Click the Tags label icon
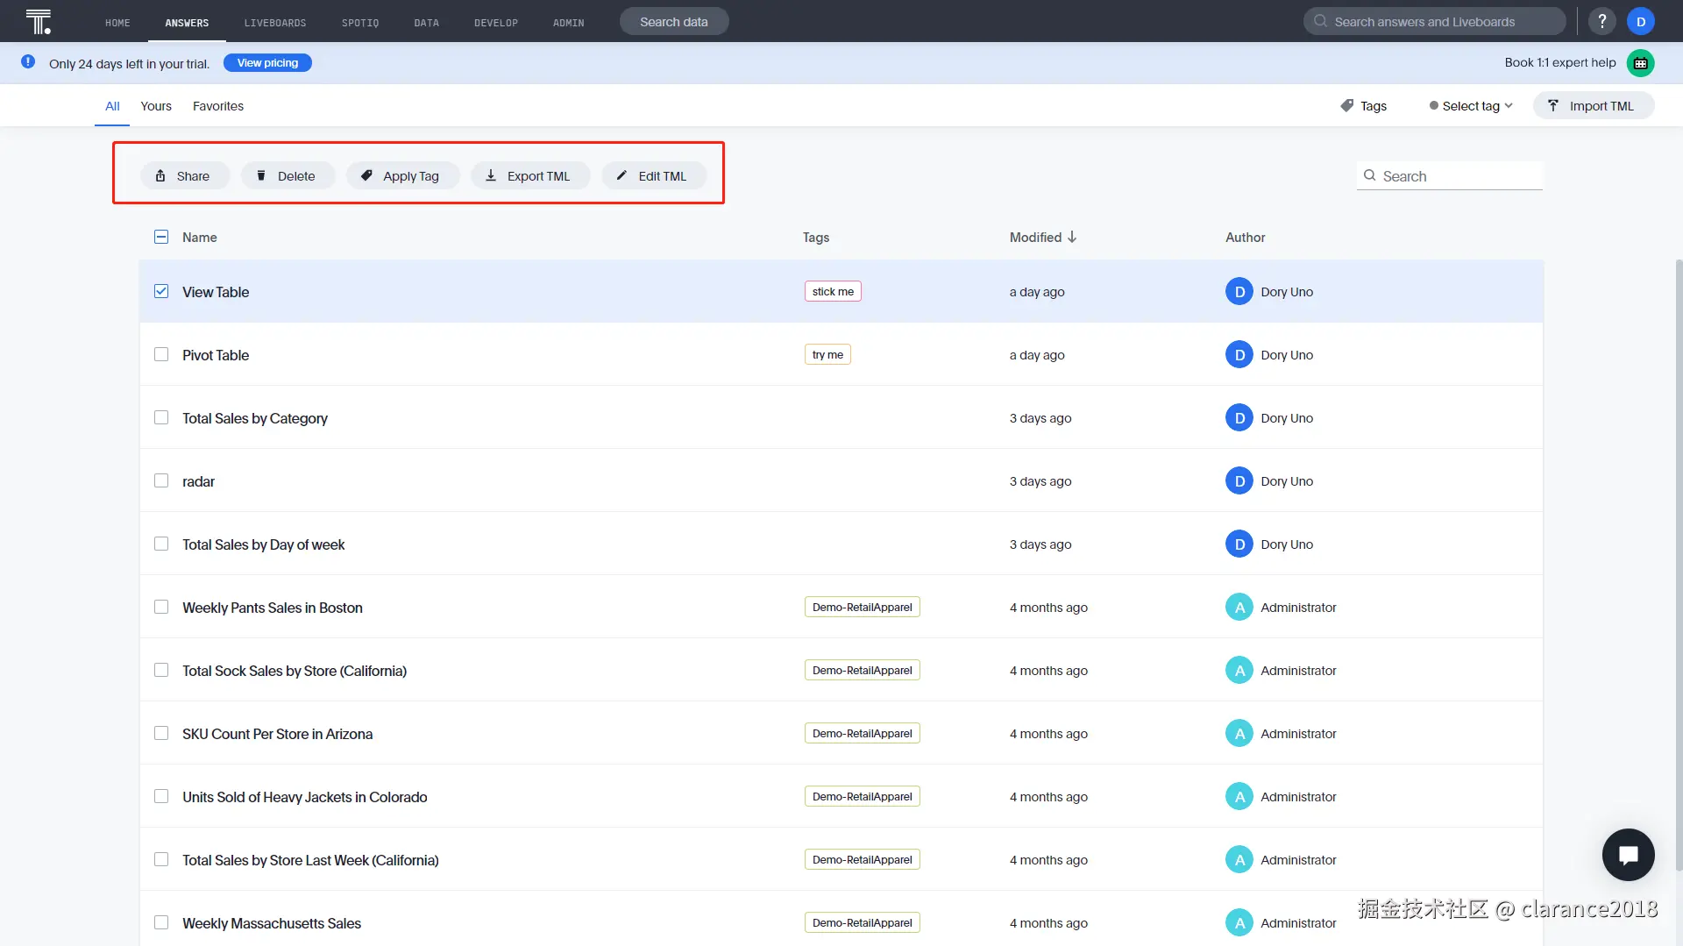This screenshot has height=946, width=1683. pyautogui.click(x=1347, y=106)
